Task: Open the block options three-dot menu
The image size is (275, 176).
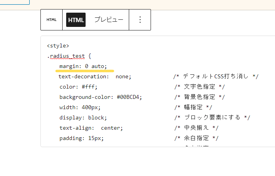Action: coord(140,20)
